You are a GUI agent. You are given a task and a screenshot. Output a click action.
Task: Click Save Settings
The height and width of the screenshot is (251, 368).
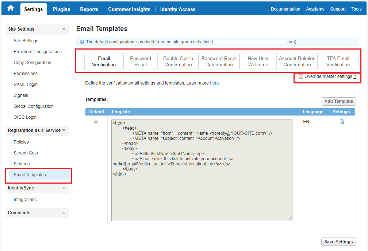click(x=338, y=242)
